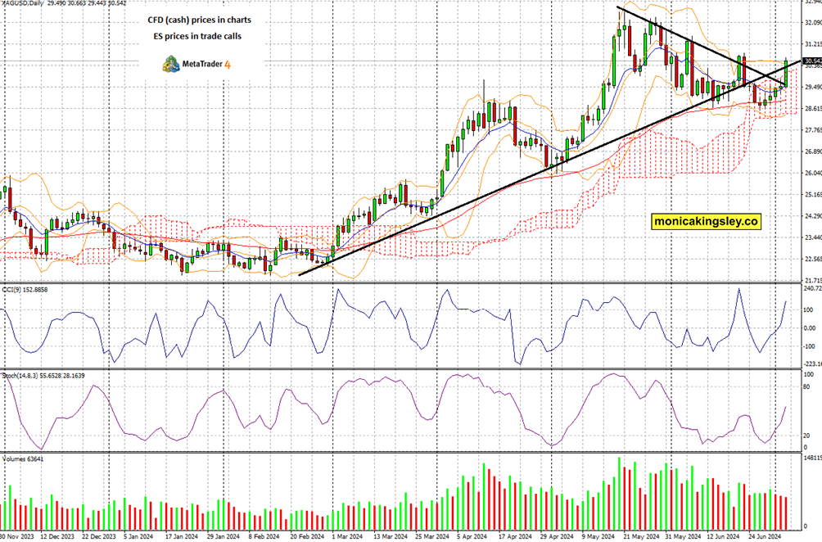
Task: Click the monicakingsley.co yellow watermark
Action: click(x=707, y=219)
